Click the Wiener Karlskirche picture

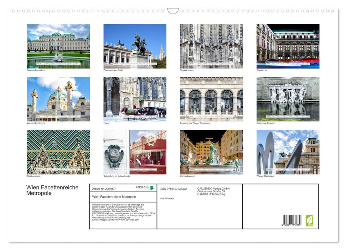click(58, 99)
